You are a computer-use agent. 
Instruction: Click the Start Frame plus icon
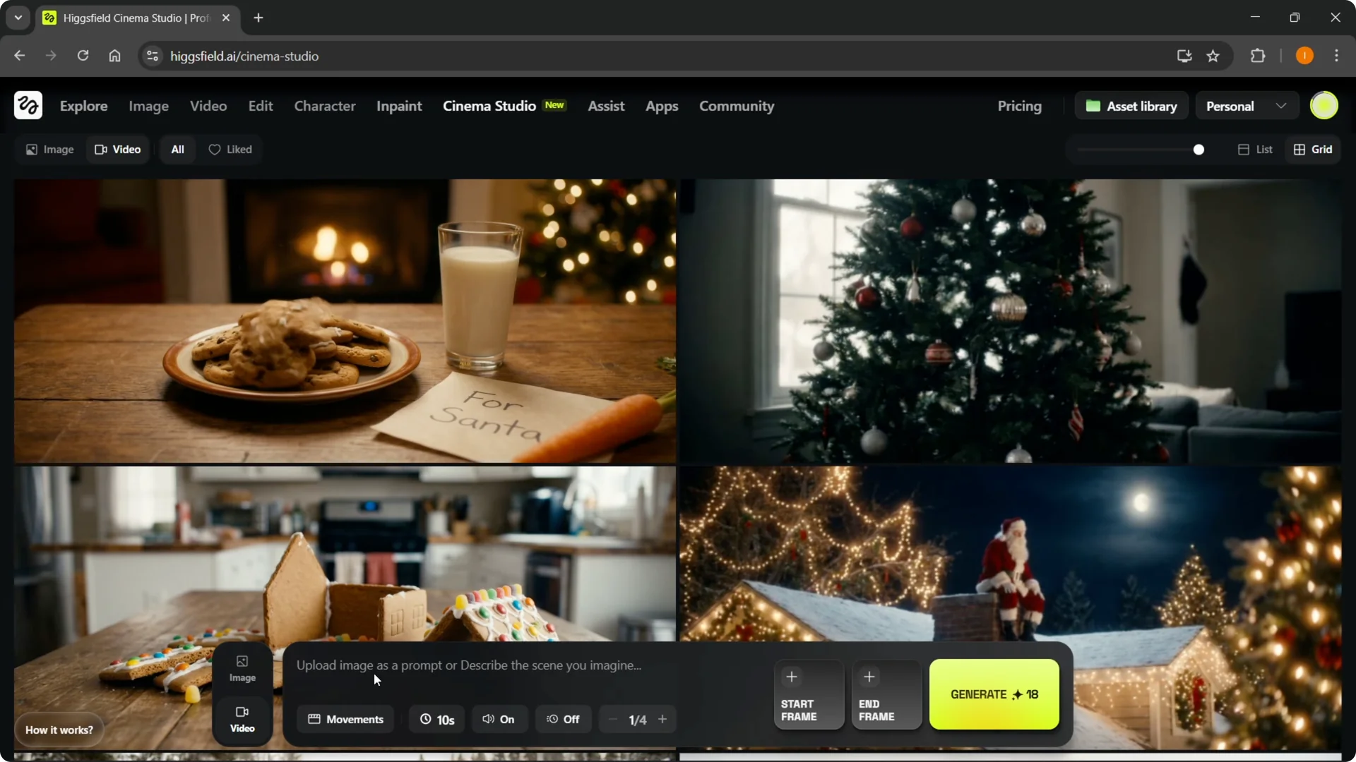792,676
